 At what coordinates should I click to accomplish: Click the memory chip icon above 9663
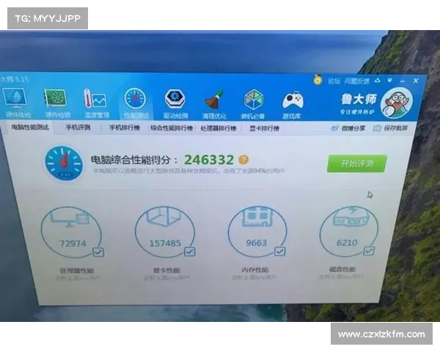257,216
